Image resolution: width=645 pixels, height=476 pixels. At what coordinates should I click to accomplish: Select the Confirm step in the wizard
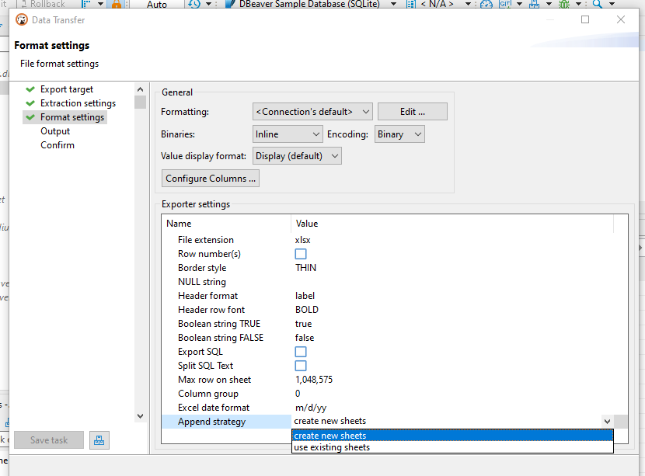coord(57,144)
